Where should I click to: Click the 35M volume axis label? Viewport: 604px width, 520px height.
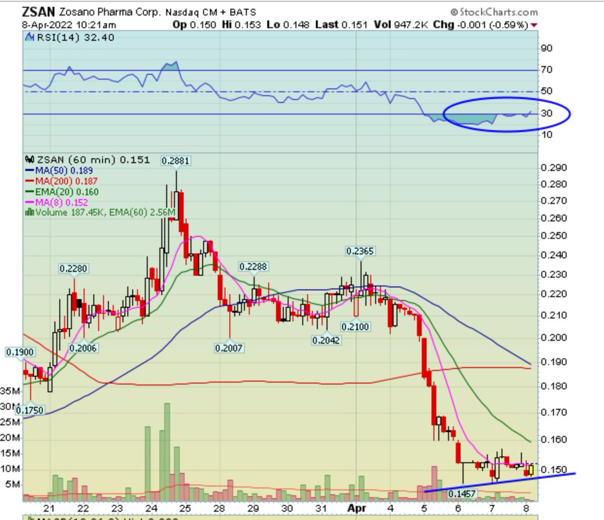click(x=10, y=391)
